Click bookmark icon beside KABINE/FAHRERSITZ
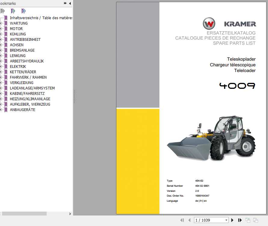 [x=6, y=93]
